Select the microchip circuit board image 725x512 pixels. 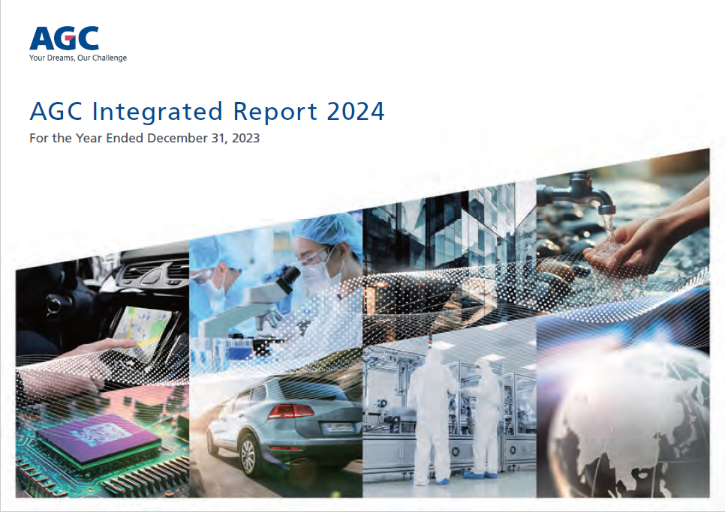coord(102,441)
